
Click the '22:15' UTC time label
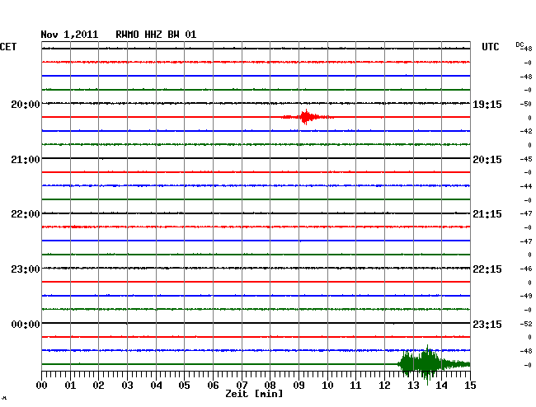pos(487,269)
